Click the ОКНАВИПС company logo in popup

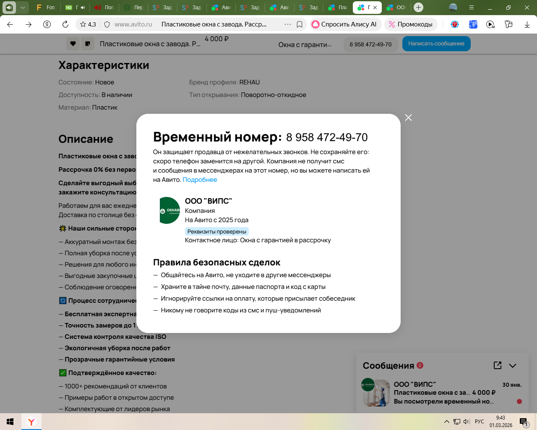169,210
